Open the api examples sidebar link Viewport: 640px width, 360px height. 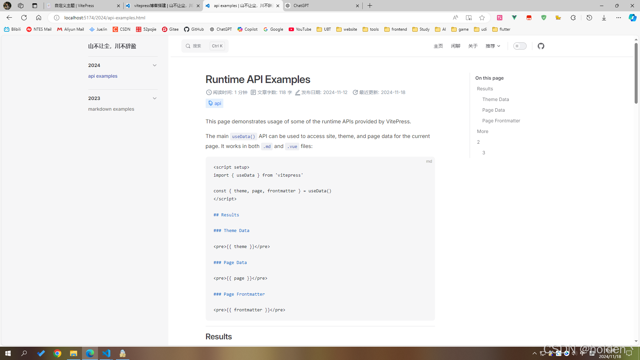click(103, 76)
